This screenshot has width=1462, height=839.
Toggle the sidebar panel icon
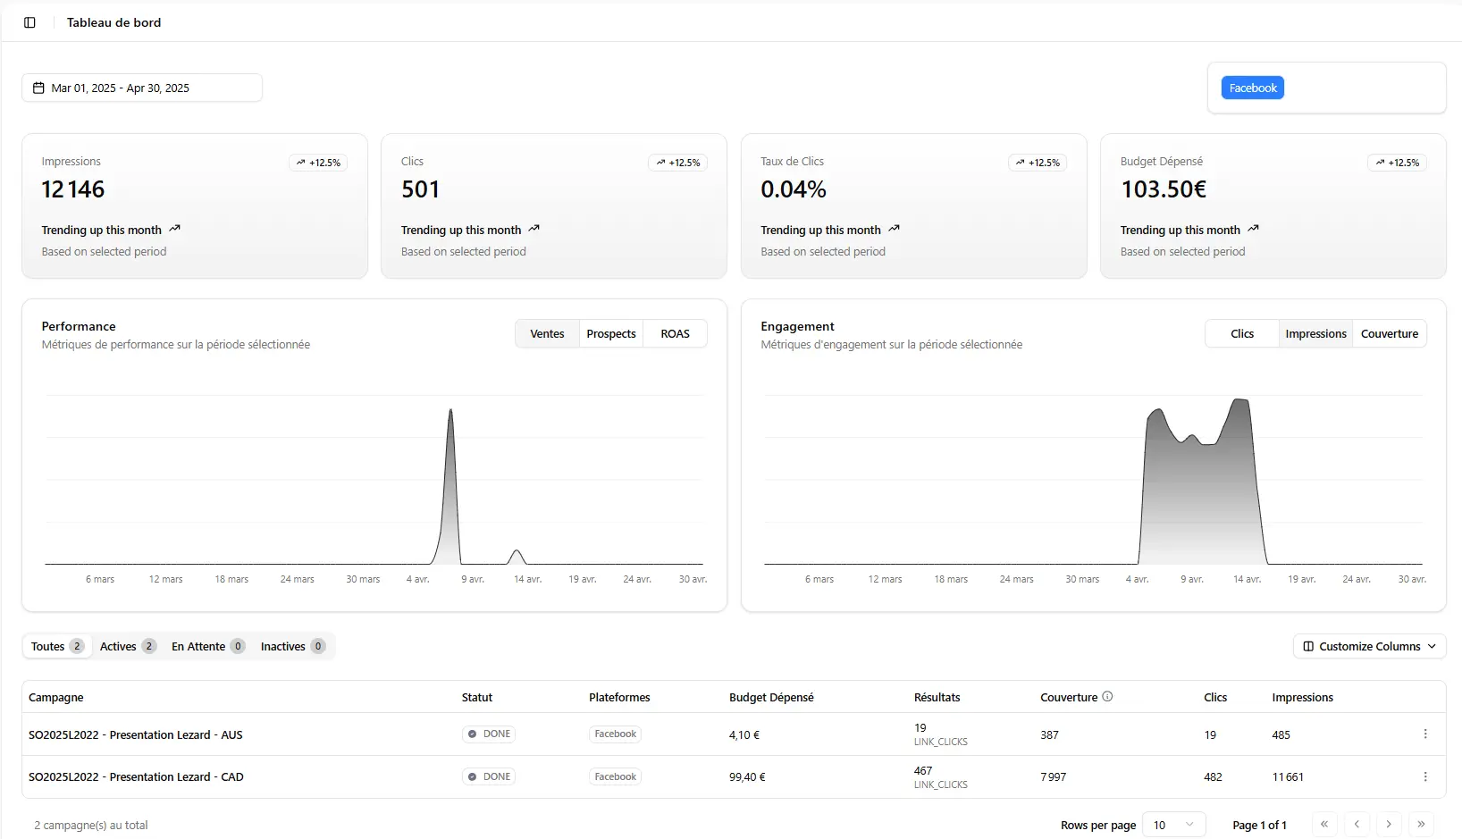click(x=29, y=22)
